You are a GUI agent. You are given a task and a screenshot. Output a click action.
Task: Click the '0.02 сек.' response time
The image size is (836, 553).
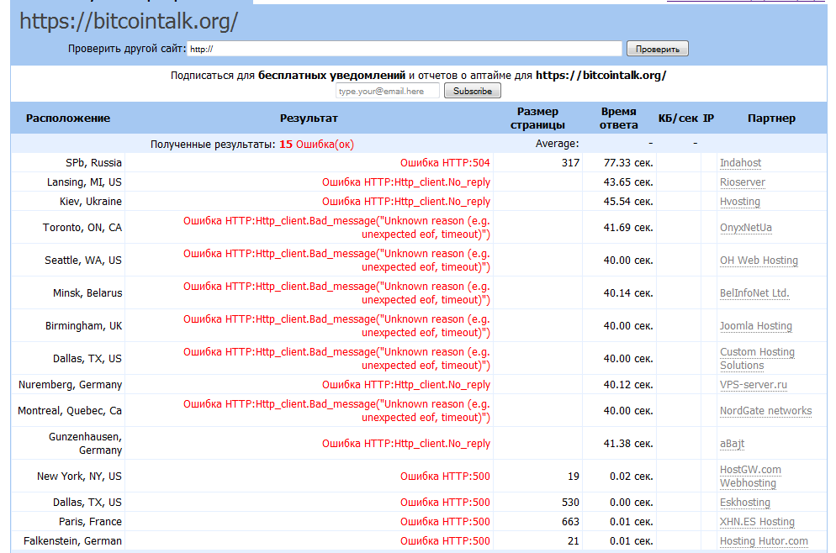tap(632, 476)
